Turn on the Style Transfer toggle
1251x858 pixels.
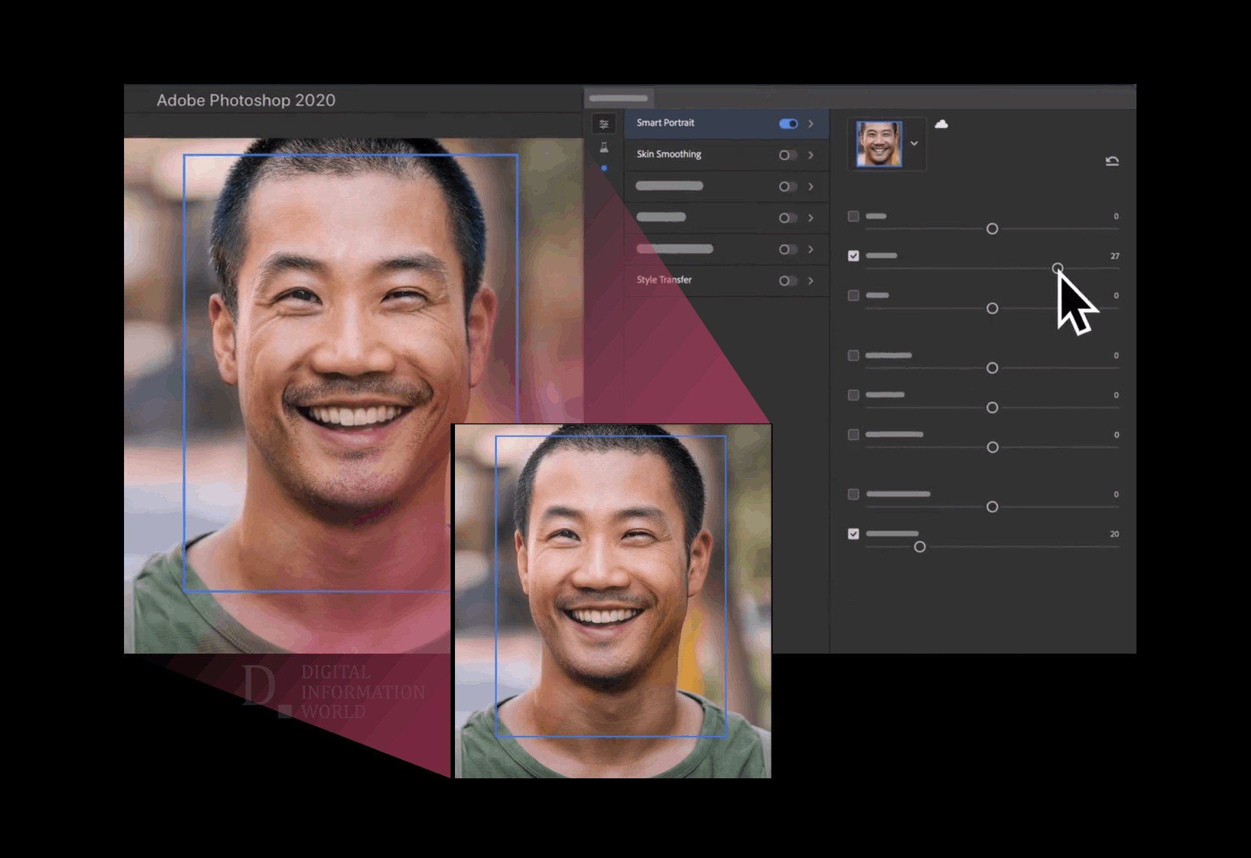coord(787,280)
